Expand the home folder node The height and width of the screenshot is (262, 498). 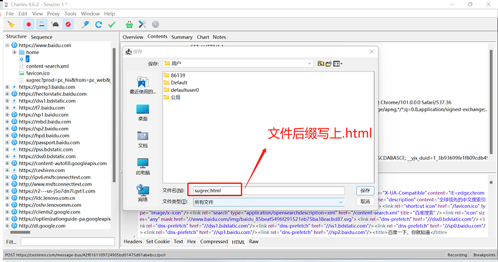tap(14, 52)
